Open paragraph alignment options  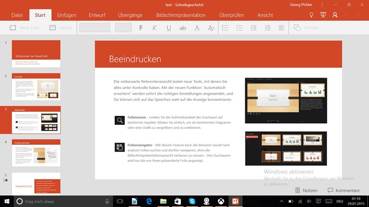[x=281, y=28]
